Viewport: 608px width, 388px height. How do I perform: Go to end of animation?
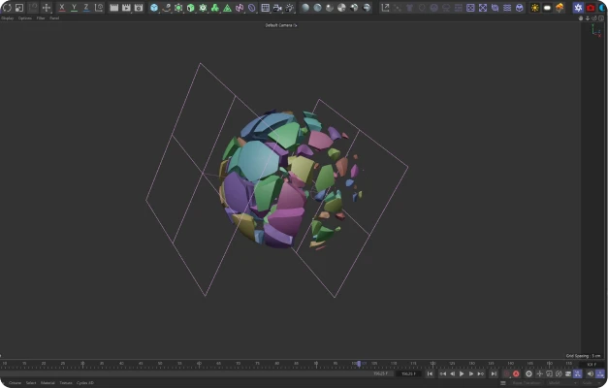tap(494, 373)
